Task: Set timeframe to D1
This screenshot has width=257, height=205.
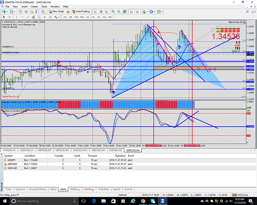Action: [99, 17]
